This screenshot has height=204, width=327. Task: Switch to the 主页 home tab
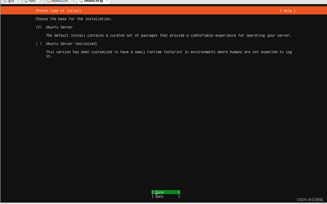coord(11,1)
